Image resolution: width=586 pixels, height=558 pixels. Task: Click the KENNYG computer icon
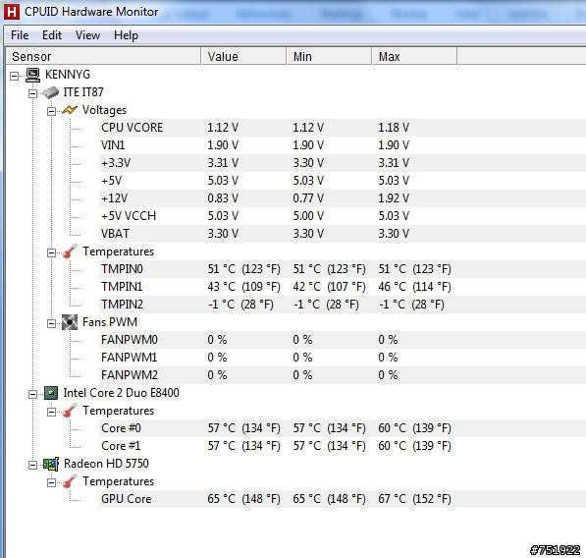tap(33, 75)
